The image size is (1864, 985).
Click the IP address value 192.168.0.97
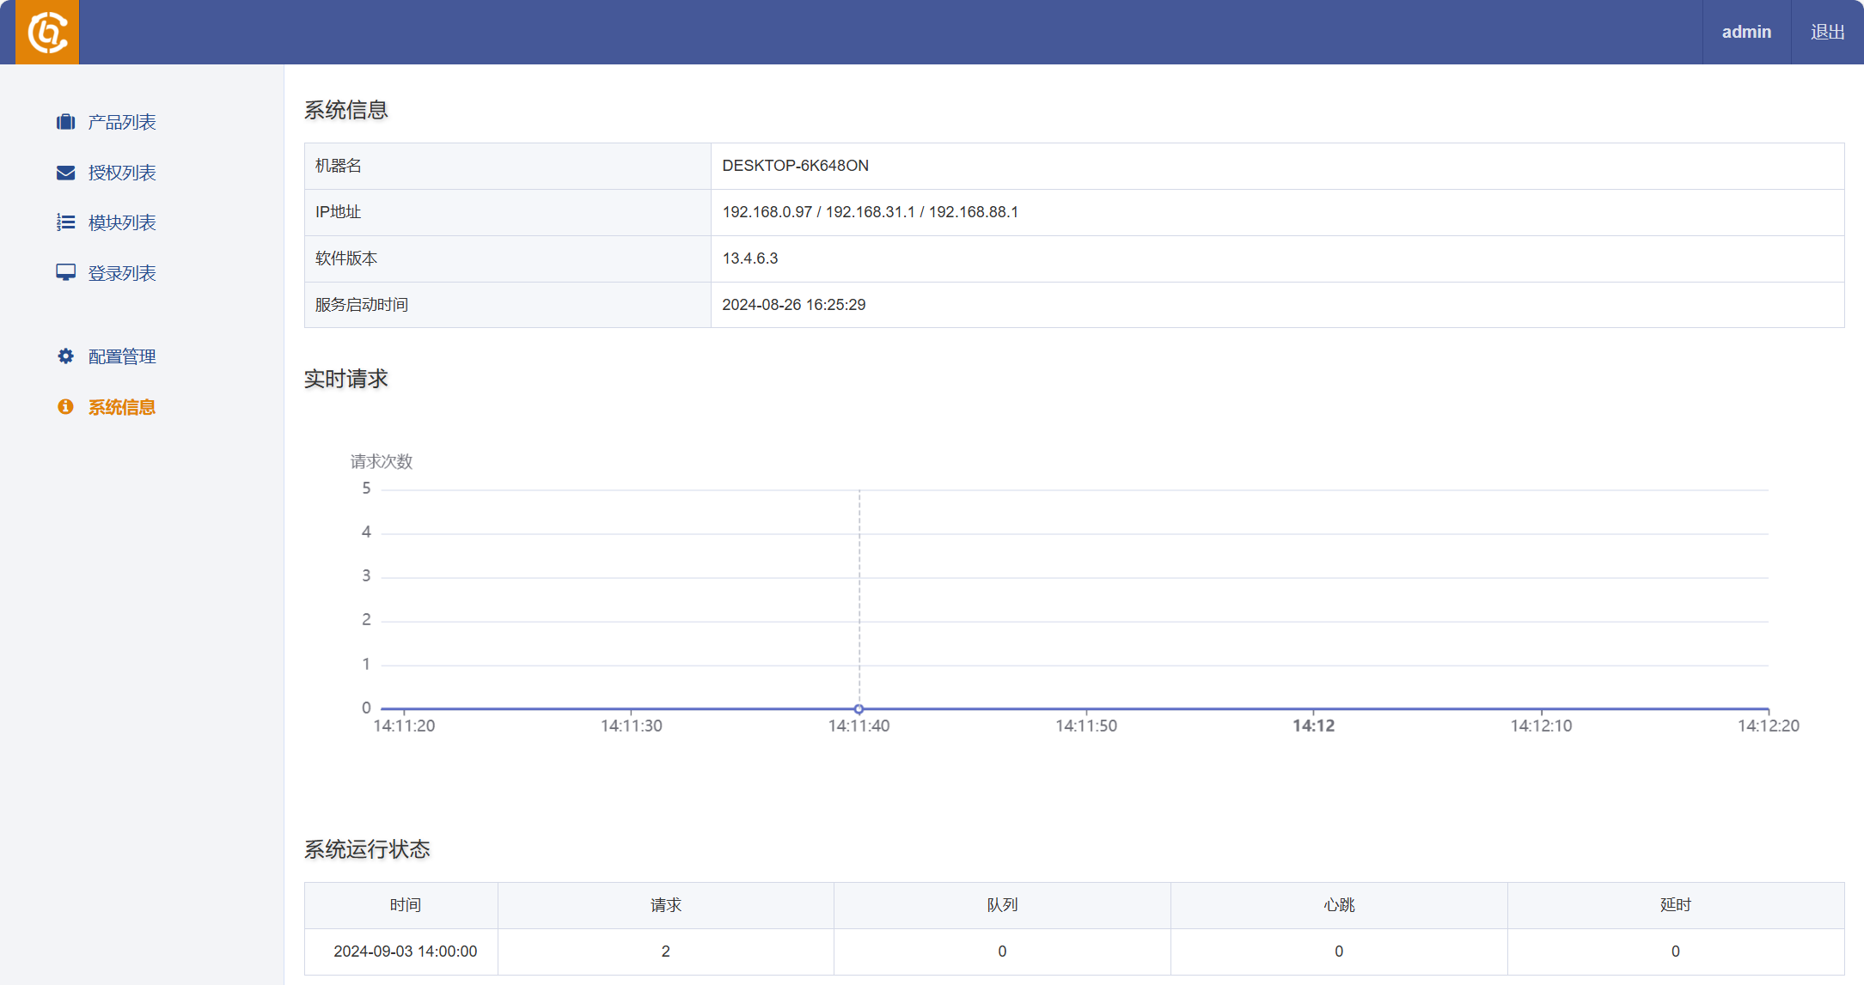click(x=767, y=212)
